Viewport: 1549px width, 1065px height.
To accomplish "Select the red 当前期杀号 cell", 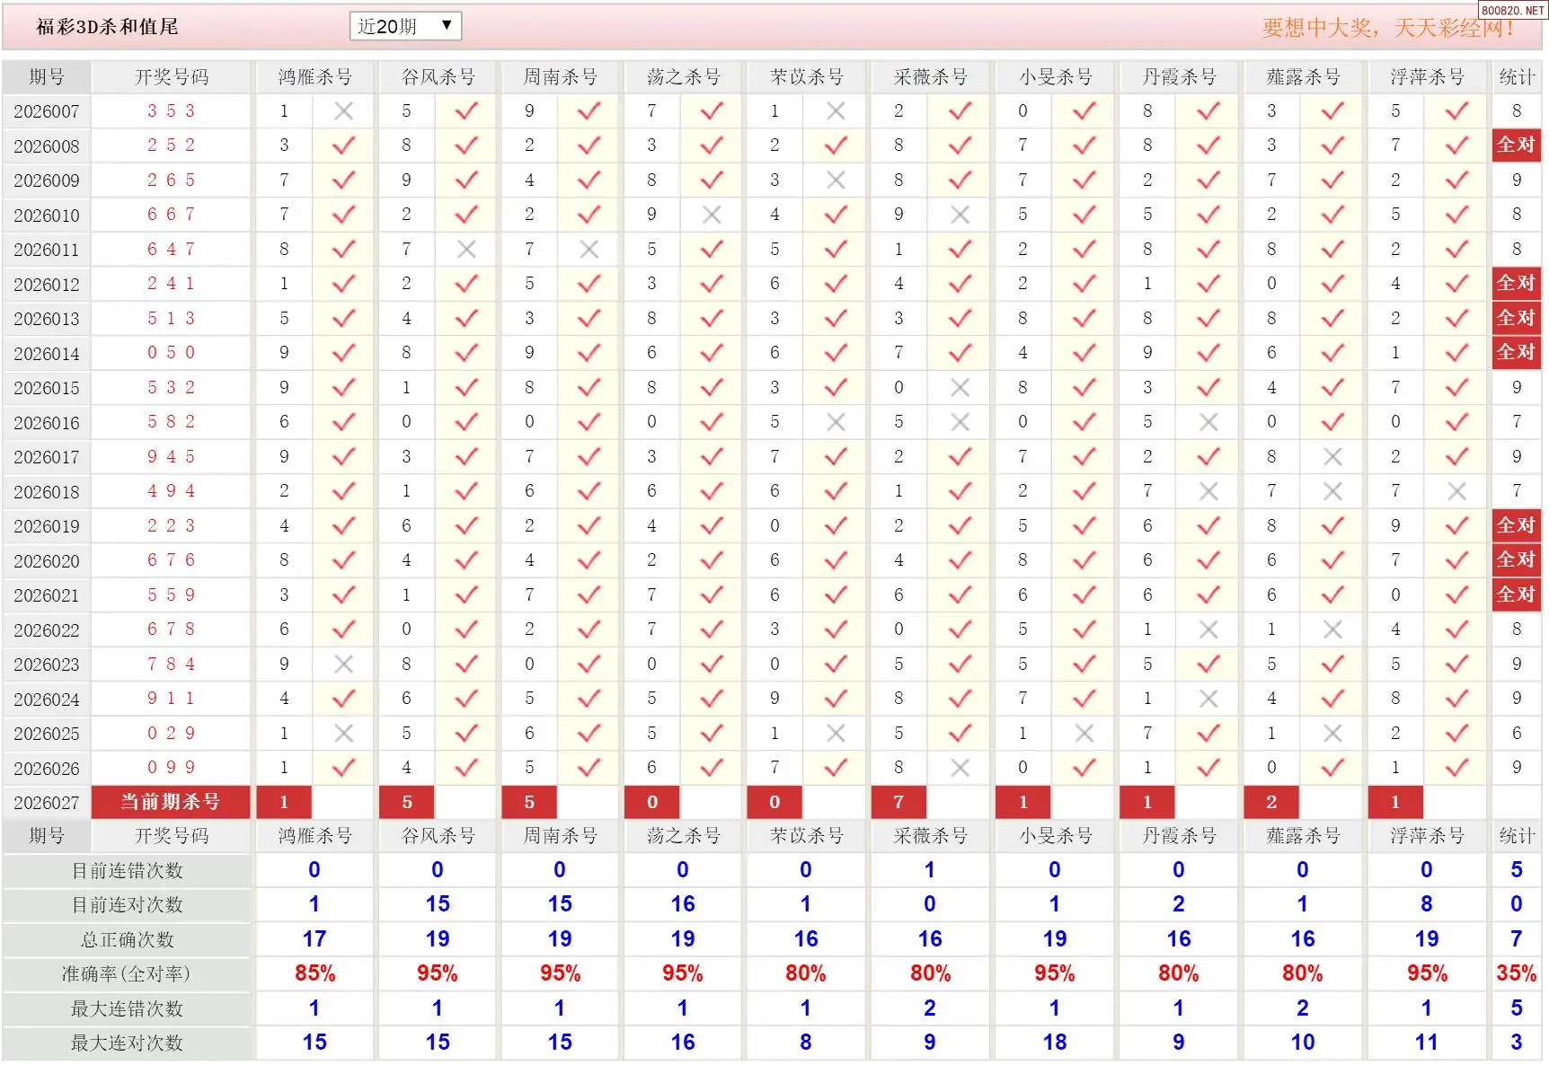I will 171,802.
